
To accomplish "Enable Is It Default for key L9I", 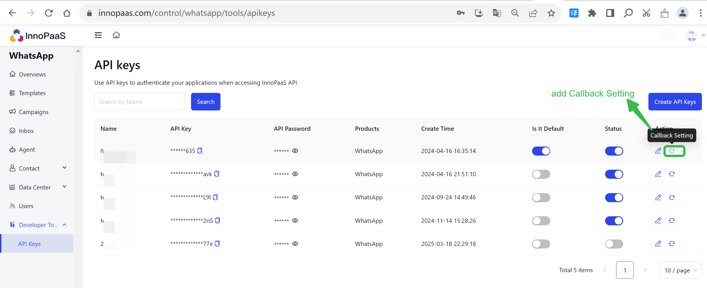I will click(541, 197).
